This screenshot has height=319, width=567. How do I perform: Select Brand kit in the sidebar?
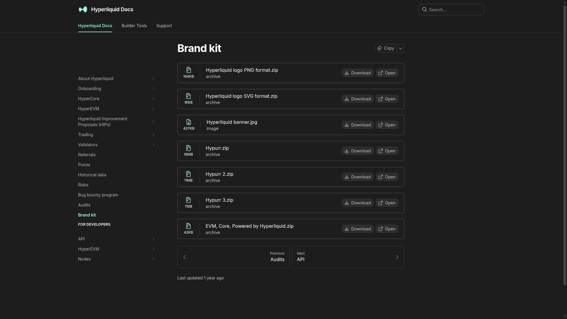point(87,215)
